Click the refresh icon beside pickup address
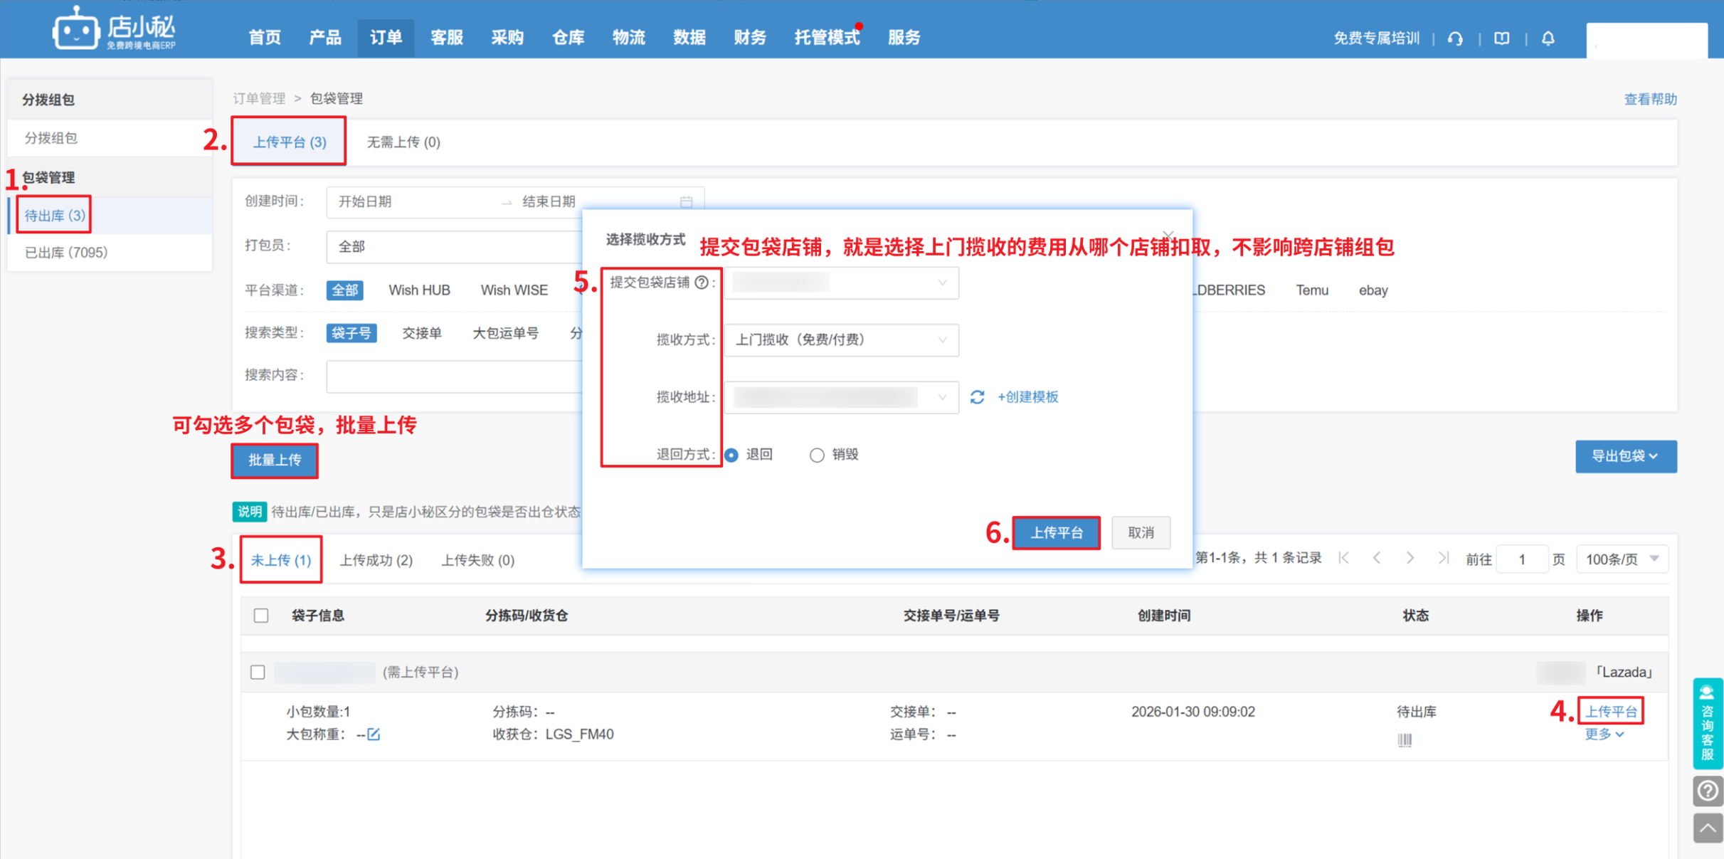This screenshot has width=1724, height=859. click(977, 397)
